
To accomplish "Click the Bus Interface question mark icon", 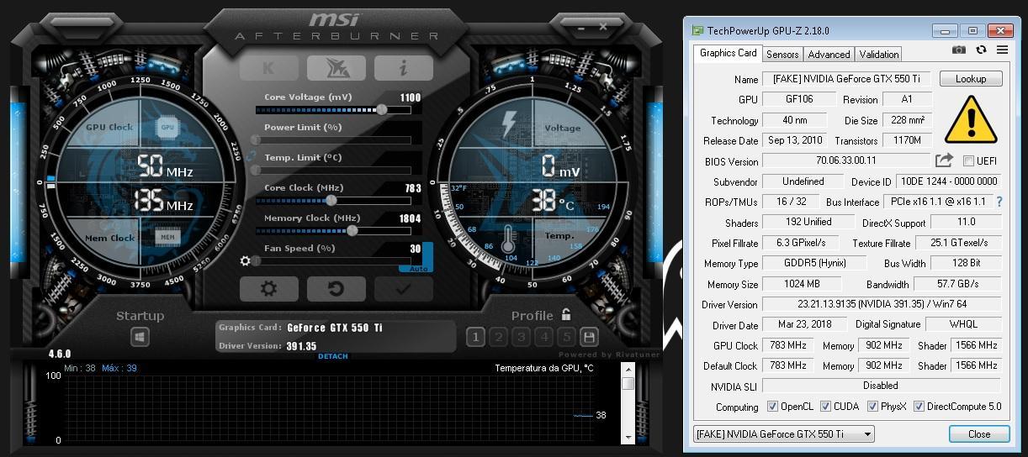I will (999, 202).
